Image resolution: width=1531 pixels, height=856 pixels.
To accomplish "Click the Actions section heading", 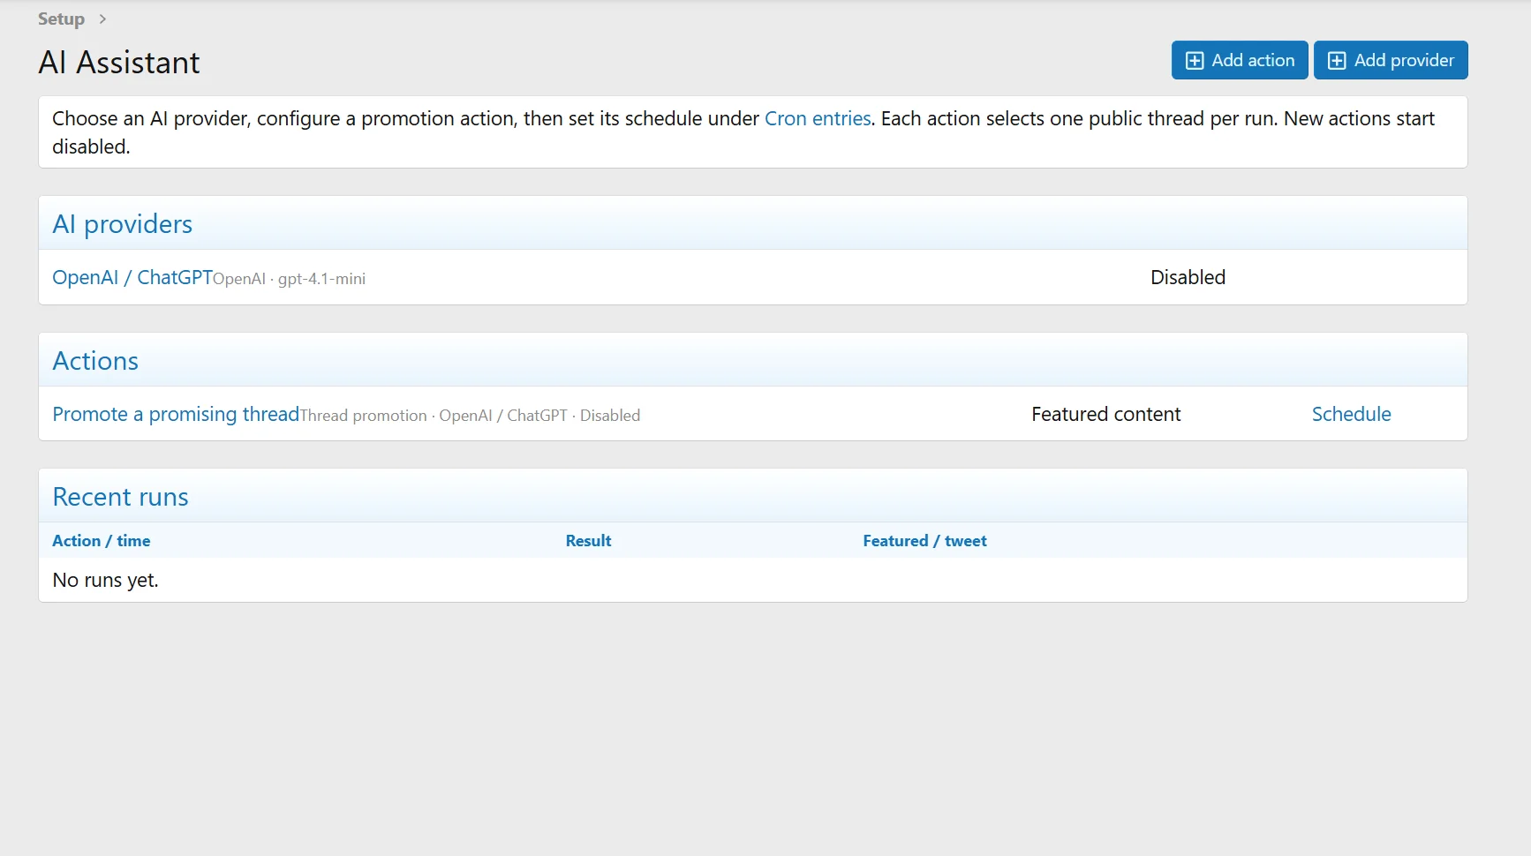I will (95, 361).
